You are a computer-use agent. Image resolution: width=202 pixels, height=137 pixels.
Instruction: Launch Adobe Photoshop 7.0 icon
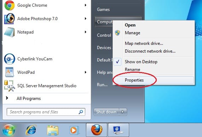pos(9,19)
